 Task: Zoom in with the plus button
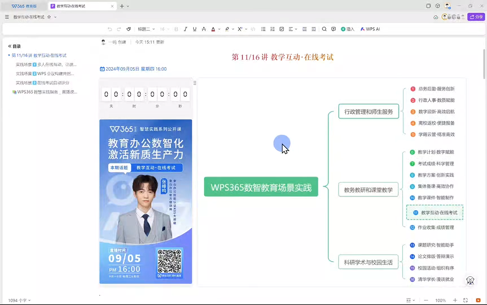455,300
